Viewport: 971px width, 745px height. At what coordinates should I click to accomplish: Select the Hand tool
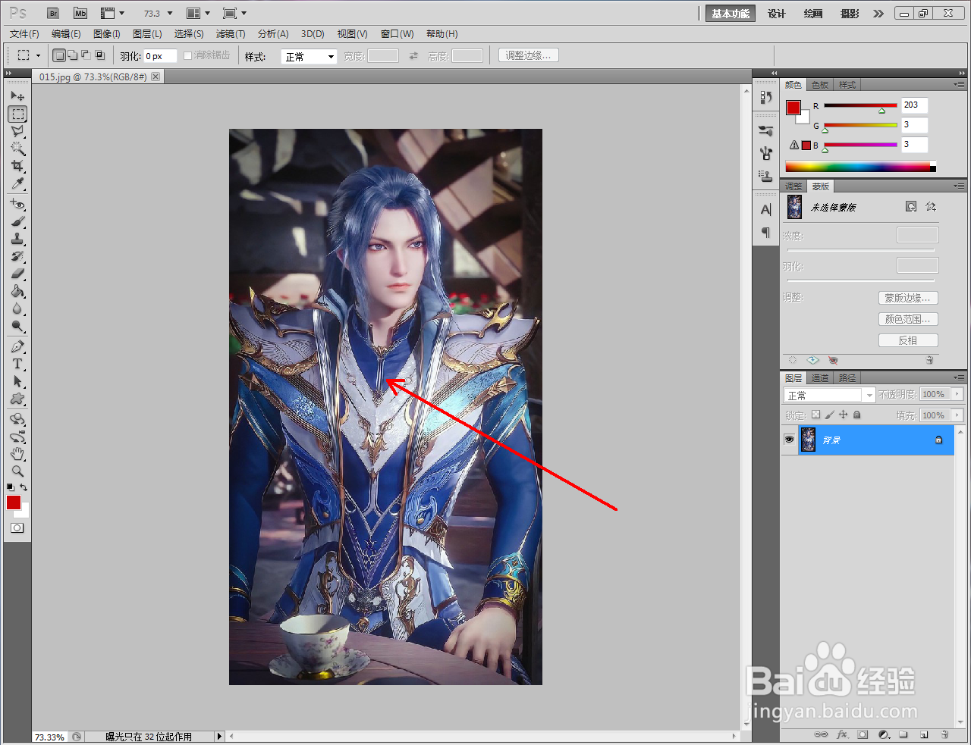click(17, 454)
